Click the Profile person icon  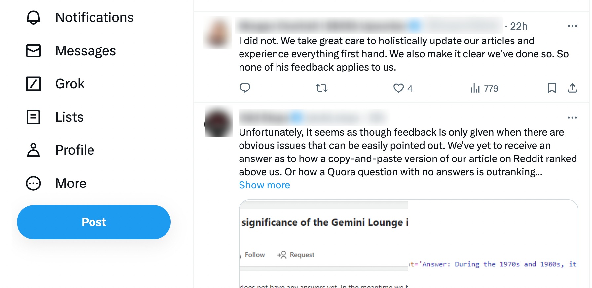coord(33,150)
